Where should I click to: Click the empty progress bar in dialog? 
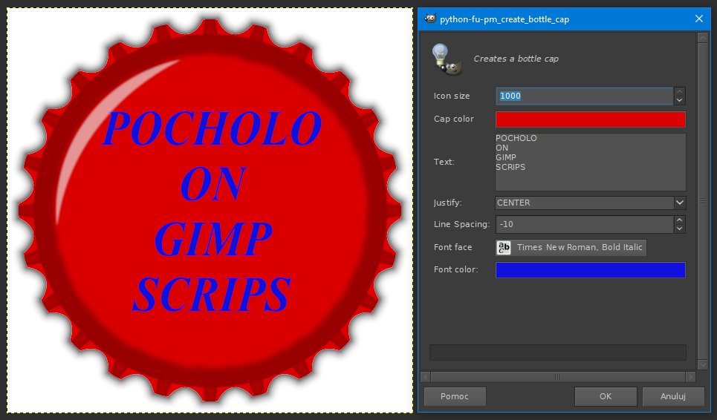[558, 352]
